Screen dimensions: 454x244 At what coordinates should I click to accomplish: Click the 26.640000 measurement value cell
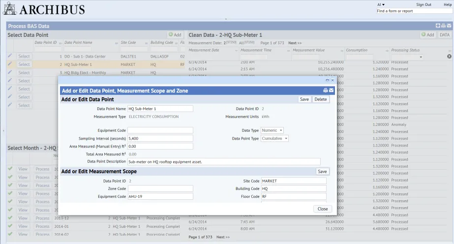point(334,222)
